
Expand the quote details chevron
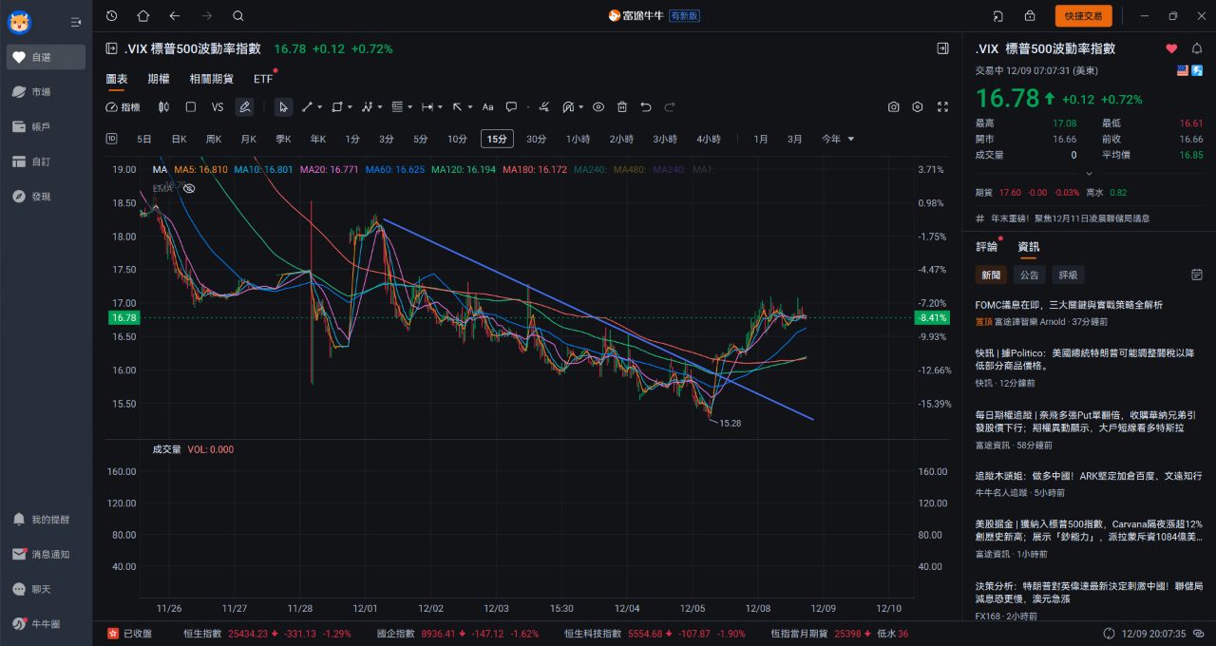1089,174
